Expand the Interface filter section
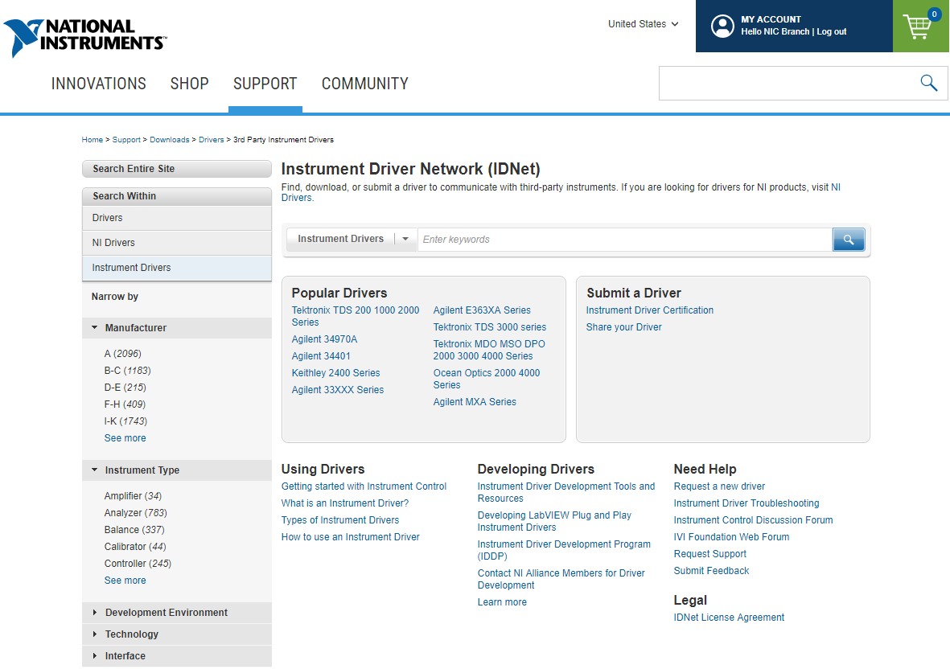The image size is (950, 669). tap(125, 656)
